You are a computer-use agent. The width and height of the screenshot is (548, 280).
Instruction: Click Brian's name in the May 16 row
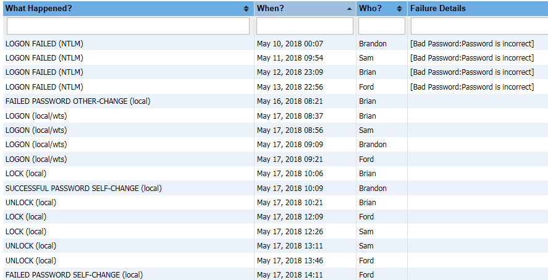(x=368, y=101)
